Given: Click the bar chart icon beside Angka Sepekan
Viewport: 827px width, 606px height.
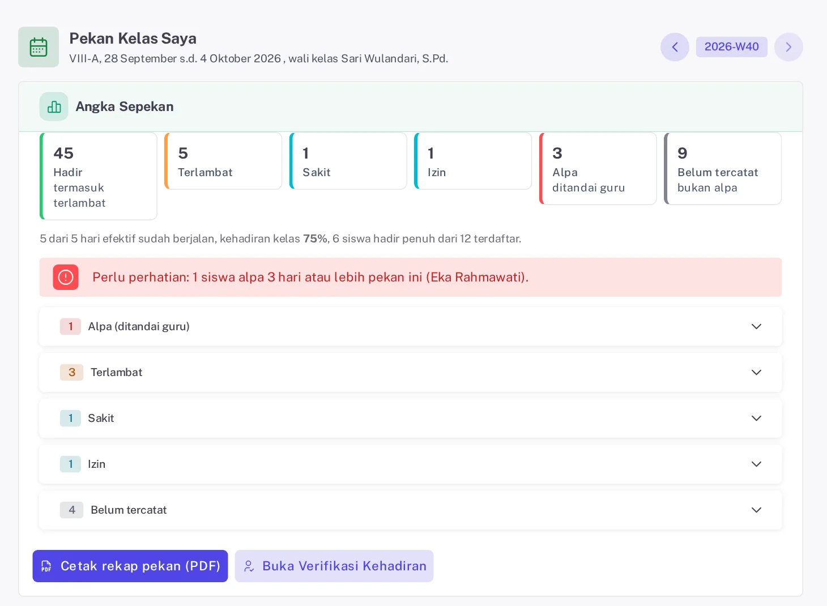Looking at the screenshot, I should (54, 106).
